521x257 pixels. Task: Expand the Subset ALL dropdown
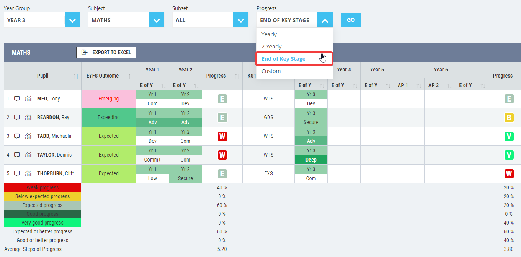[241, 20]
